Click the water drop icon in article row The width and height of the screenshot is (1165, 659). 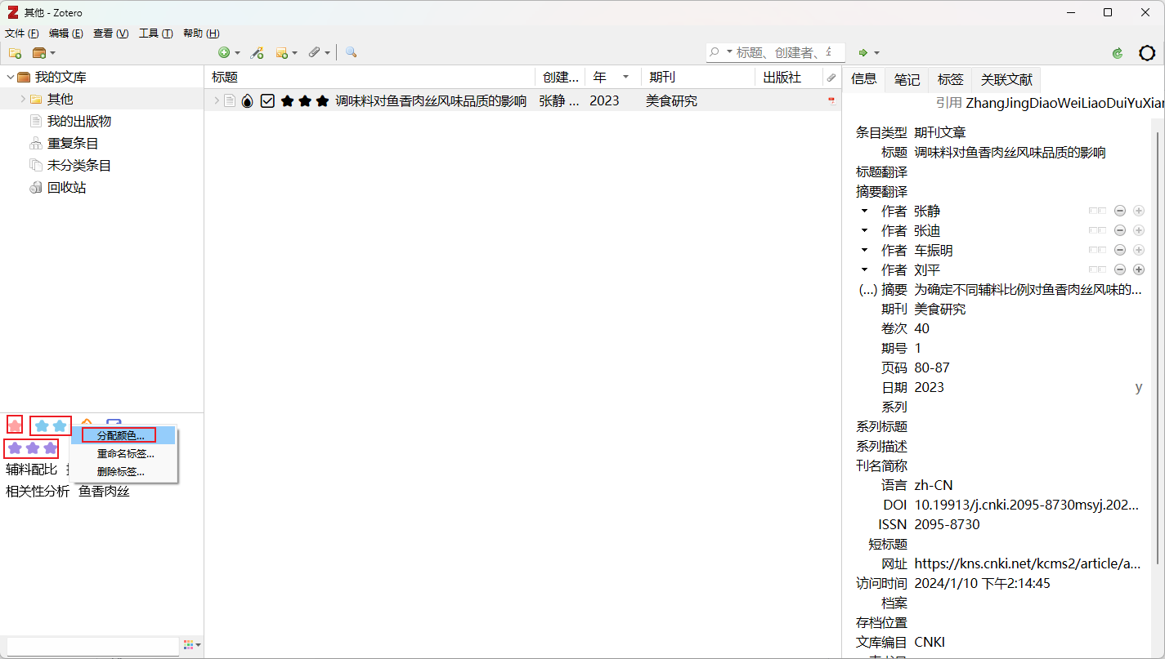pyautogui.click(x=248, y=101)
